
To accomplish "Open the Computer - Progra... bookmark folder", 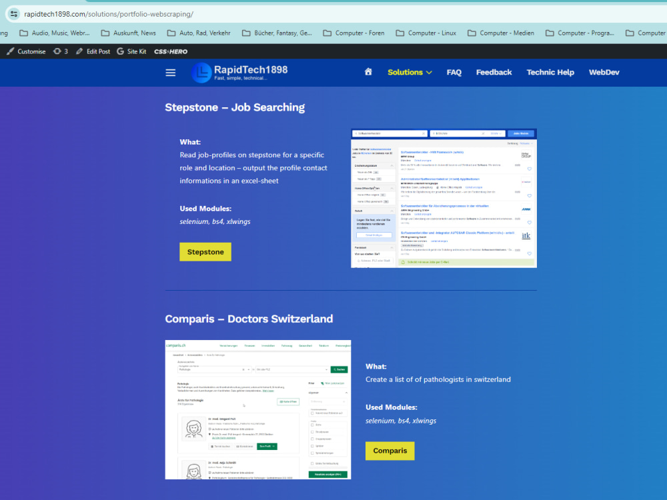I will pyautogui.click(x=580, y=33).
